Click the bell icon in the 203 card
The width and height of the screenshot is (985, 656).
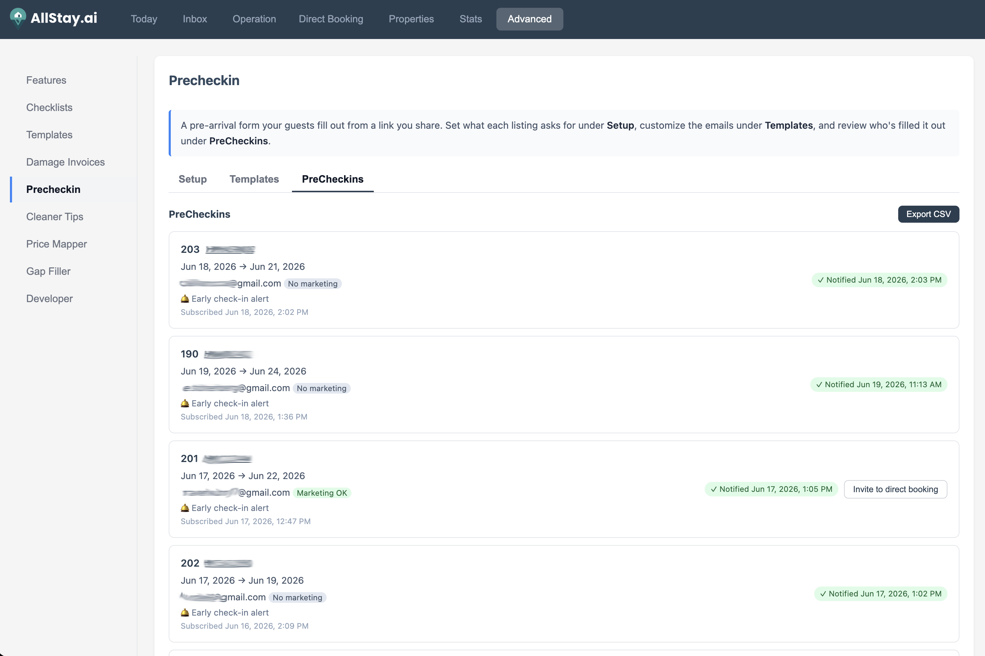tap(185, 299)
